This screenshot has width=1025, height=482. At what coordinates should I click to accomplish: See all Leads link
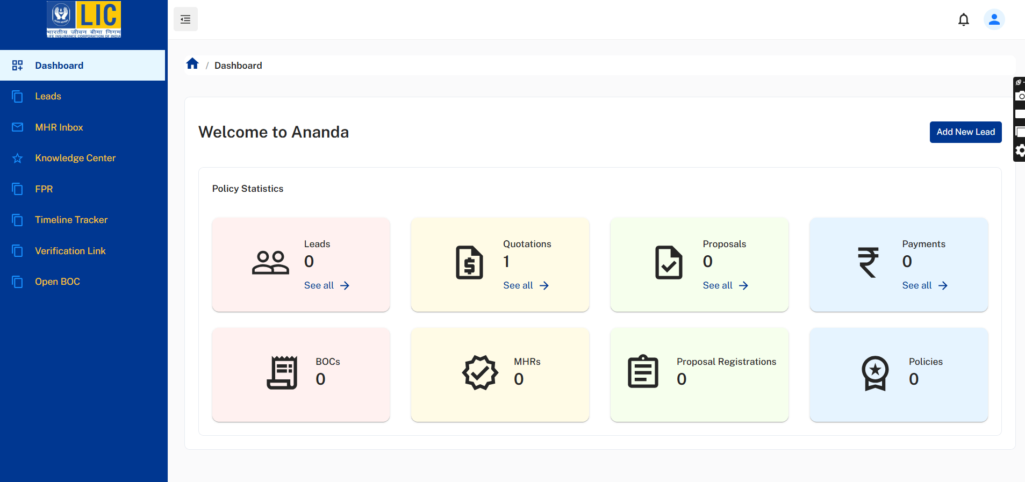(x=326, y=285)
